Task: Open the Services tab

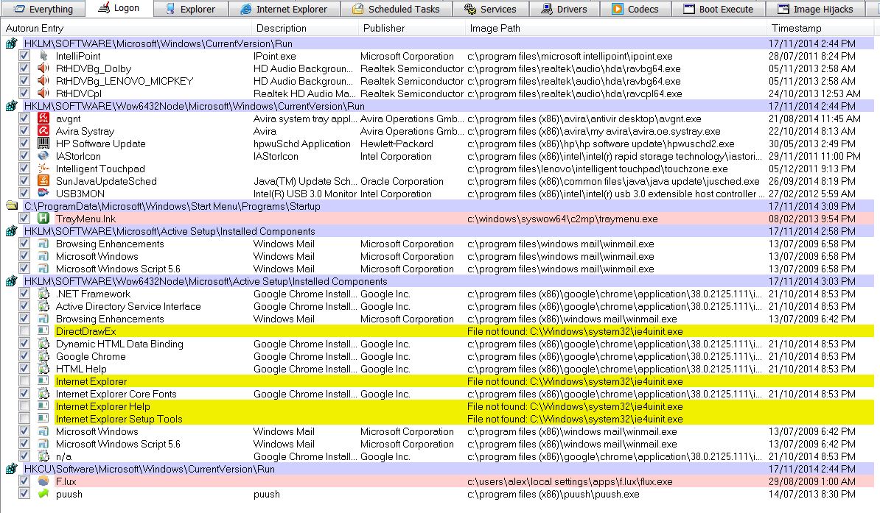Action: click(490, 10)
